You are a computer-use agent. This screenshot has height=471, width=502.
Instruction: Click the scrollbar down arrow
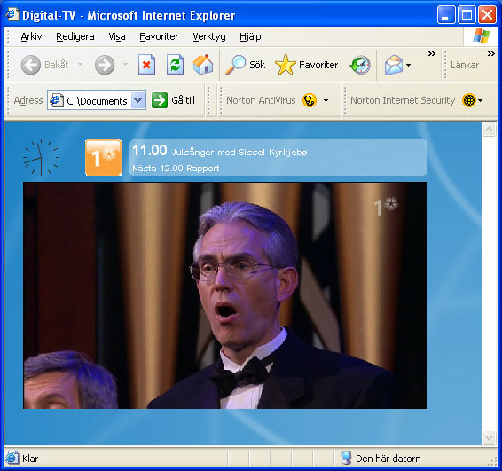(489, 437)
